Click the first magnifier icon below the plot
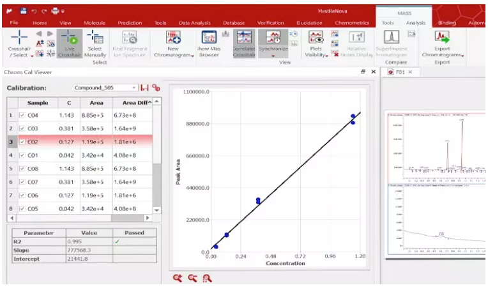This screenshot has width=488, height=290. click(178, 278)
